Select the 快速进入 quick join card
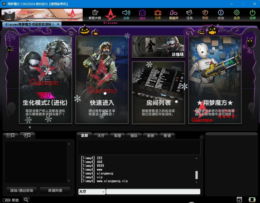The width and height of the screenshot is (260, 203). [x=102, y=80]
